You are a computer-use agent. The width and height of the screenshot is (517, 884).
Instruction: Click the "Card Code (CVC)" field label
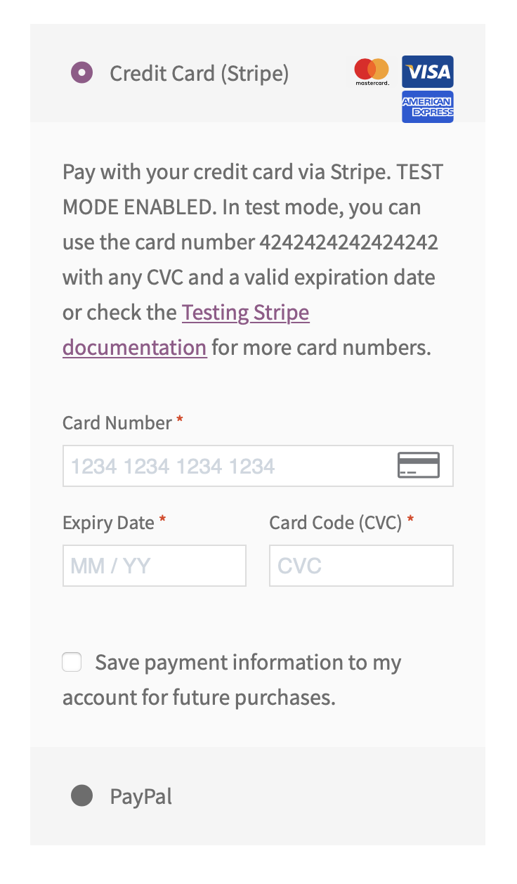(x=335, y=523)
